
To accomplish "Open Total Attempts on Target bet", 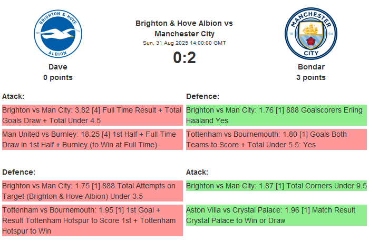I will pos(92,191).
